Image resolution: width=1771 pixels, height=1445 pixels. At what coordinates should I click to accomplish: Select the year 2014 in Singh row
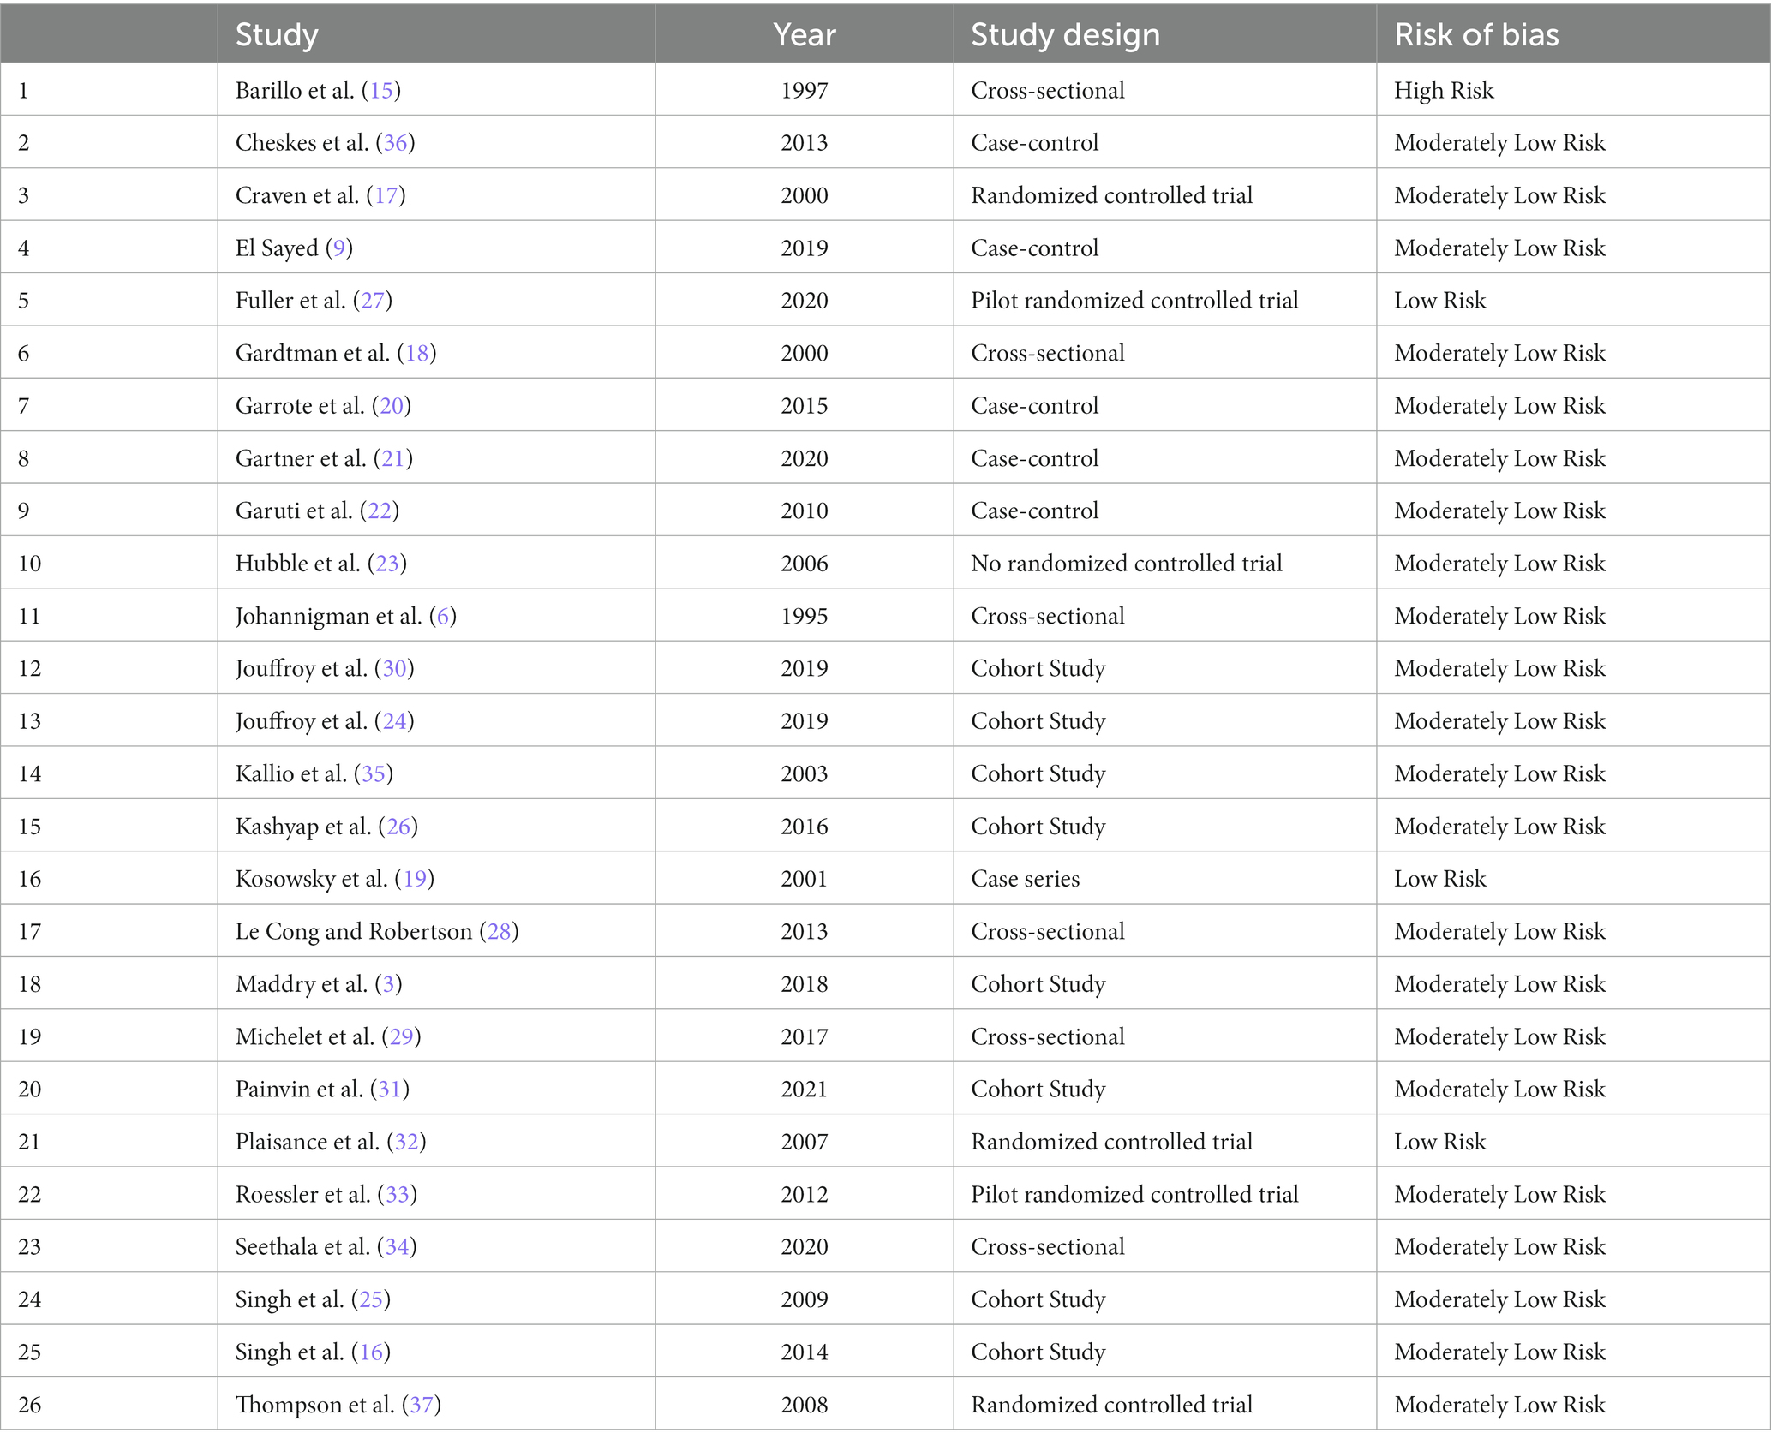click(804, 1352)
